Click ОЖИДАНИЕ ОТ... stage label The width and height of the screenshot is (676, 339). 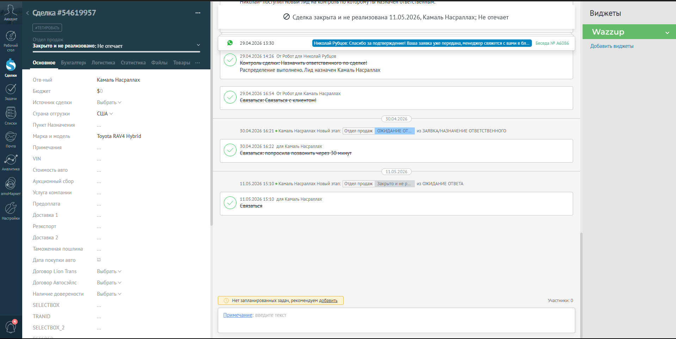(x=394, y=131)
